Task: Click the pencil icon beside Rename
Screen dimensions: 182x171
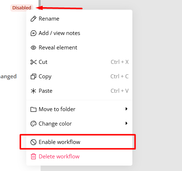Action: [33, 19]
